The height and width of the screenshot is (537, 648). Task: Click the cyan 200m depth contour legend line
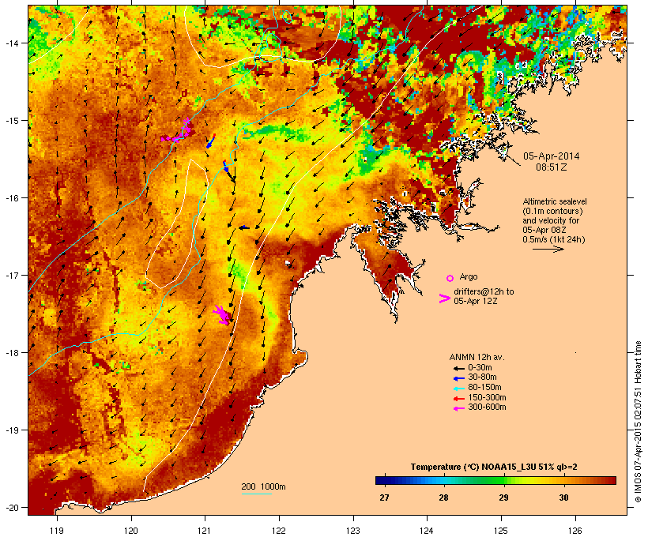click(x=257, y=494)
